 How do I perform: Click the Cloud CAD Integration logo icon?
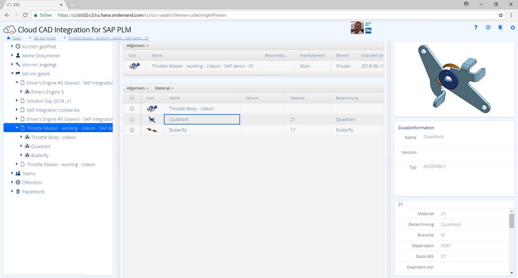tap(9, 30)
